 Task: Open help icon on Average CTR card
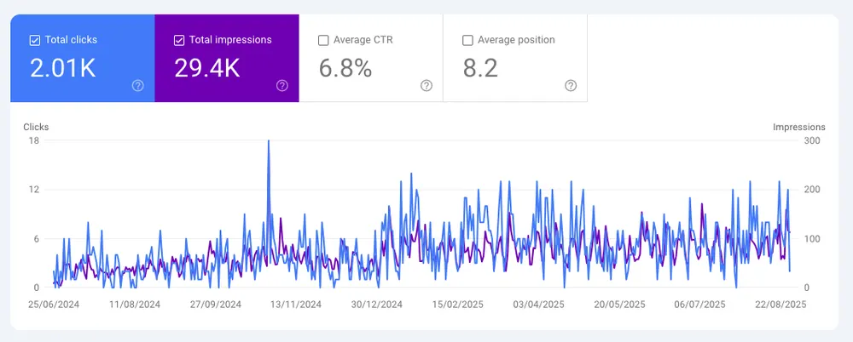click(426, 85)
